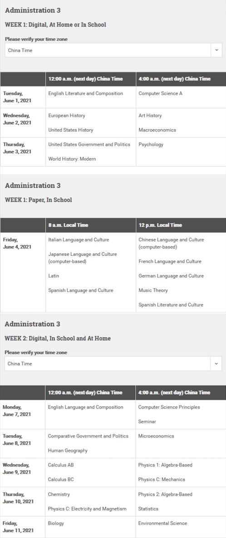The image size is (226, 538).
Task: Select the Week 2 China Time field
Action: [113, 364]
